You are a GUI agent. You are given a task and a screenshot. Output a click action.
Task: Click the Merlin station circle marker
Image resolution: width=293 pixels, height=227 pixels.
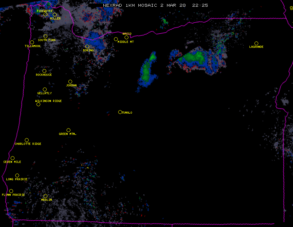pyautogui.click(x=45, y=196)
